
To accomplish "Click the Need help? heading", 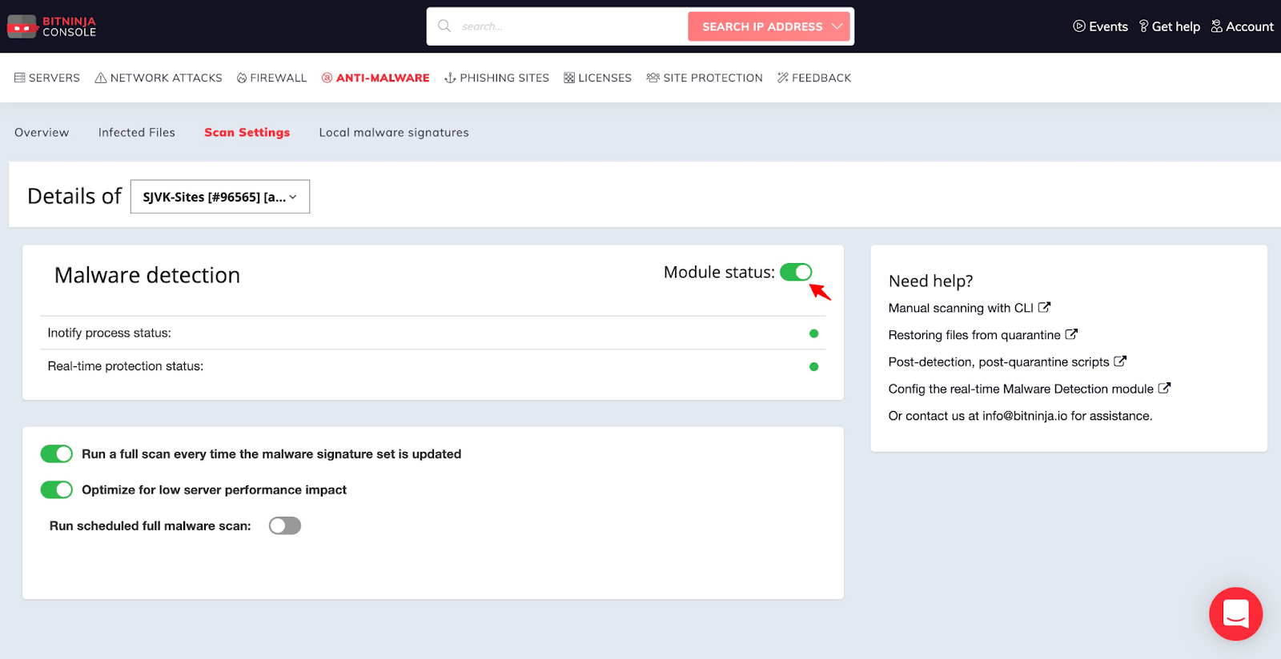I will [x=930, y=281].
